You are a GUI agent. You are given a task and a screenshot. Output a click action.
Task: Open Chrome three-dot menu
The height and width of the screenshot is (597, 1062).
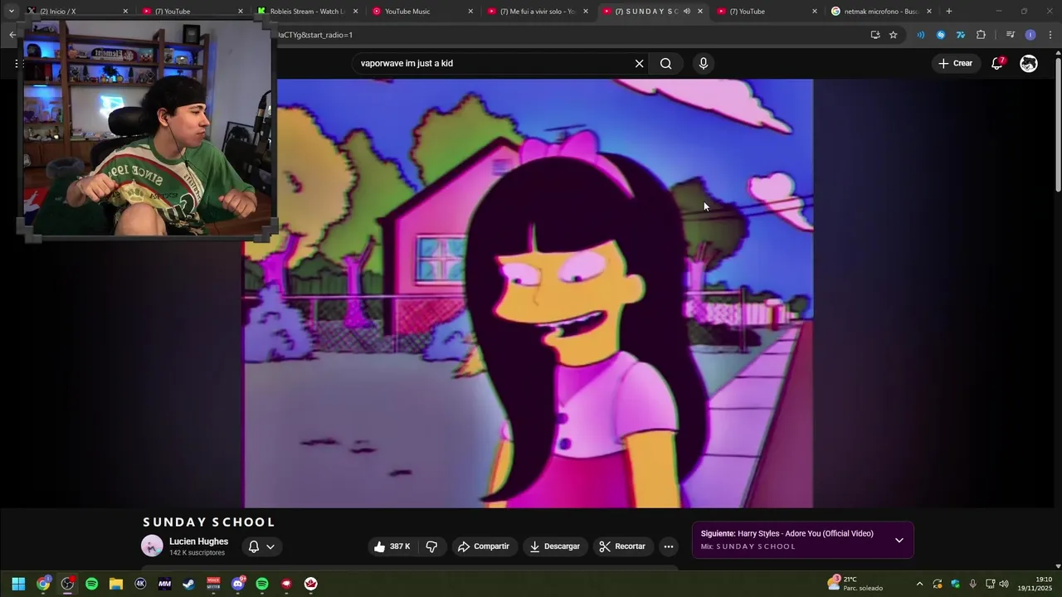coord(1050,35)
